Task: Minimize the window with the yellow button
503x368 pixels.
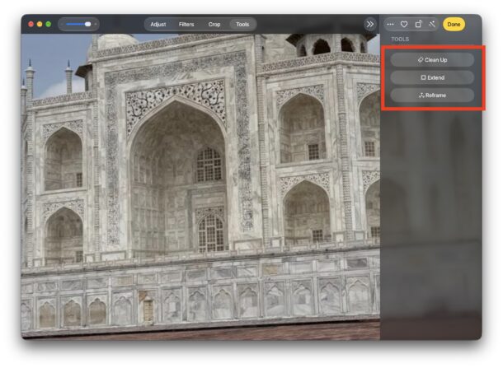Action: [40, 25]
